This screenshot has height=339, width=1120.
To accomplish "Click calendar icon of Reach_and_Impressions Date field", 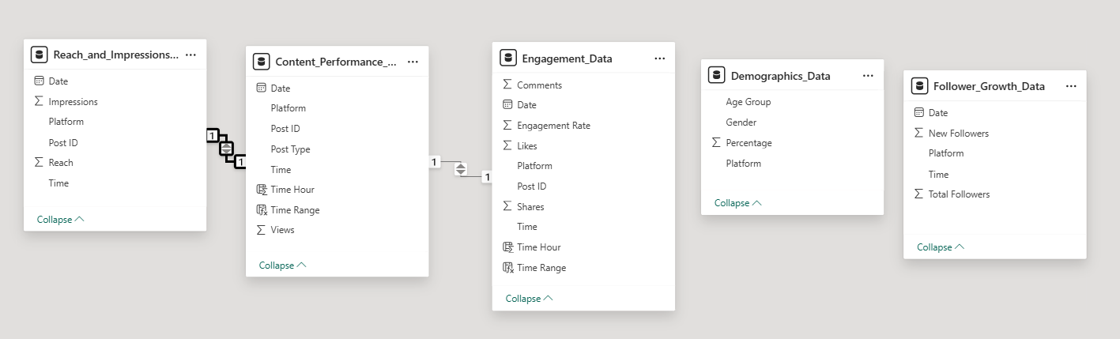I will 39,81.
